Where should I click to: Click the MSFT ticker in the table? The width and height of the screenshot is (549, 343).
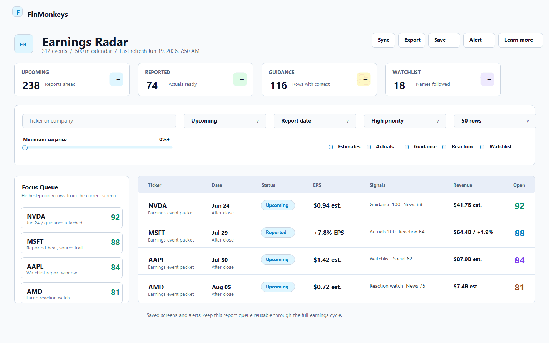pyautogui.click(x=157, y=233)
